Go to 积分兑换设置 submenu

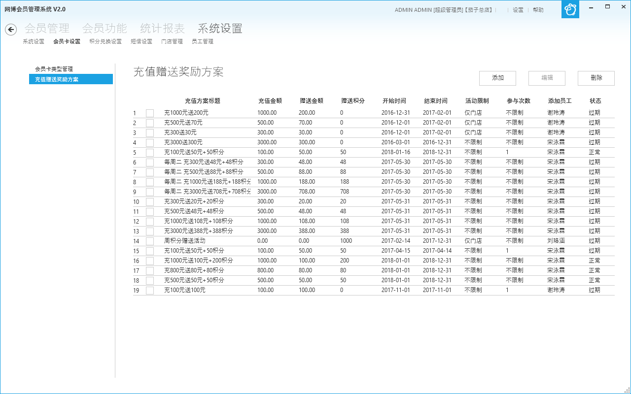tap(105, 42)
